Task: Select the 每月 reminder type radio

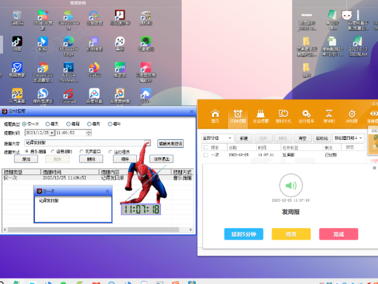Action: 89,124
